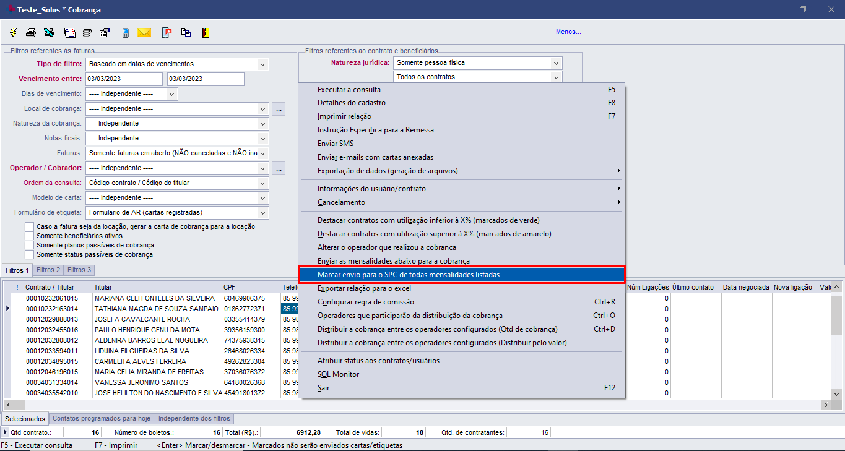Click the copy documents toolbar icon
This screenshot has width=845, height=451.
pos(186,33)
